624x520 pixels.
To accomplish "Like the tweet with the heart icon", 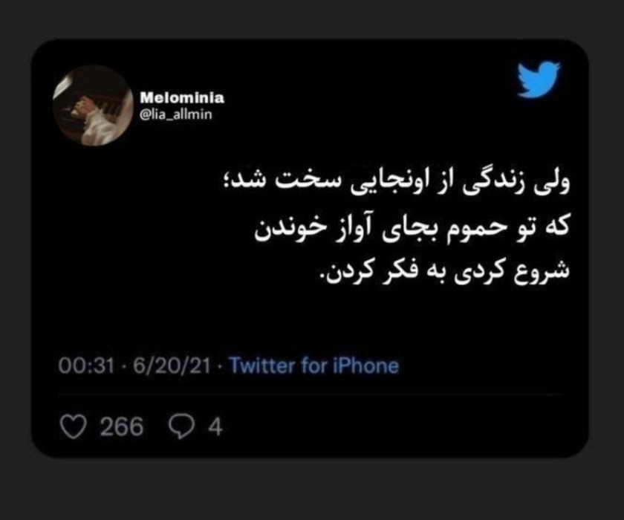I will 74,427.
